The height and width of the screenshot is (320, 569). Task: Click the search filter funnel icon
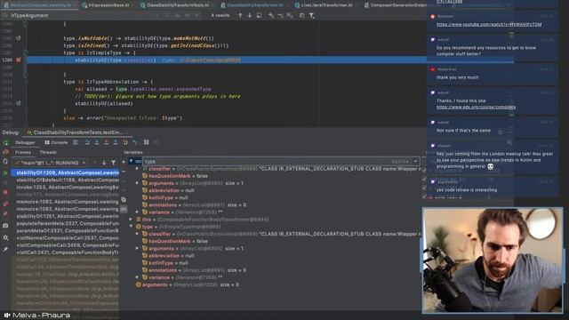[312, 16]
